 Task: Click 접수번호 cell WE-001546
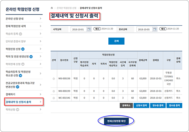(64, 98)
